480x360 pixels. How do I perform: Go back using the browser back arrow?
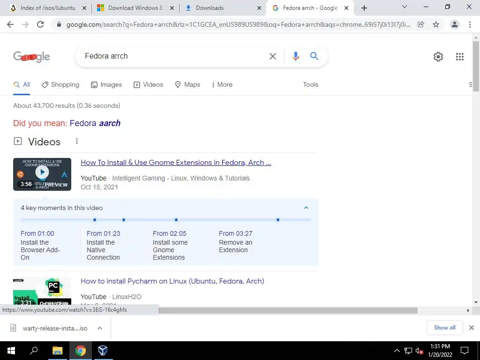10,24
